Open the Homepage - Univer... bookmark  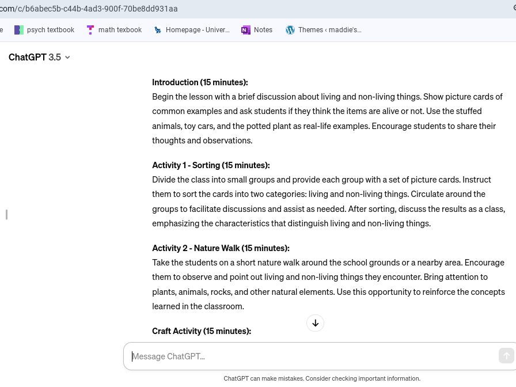point(192,30)
